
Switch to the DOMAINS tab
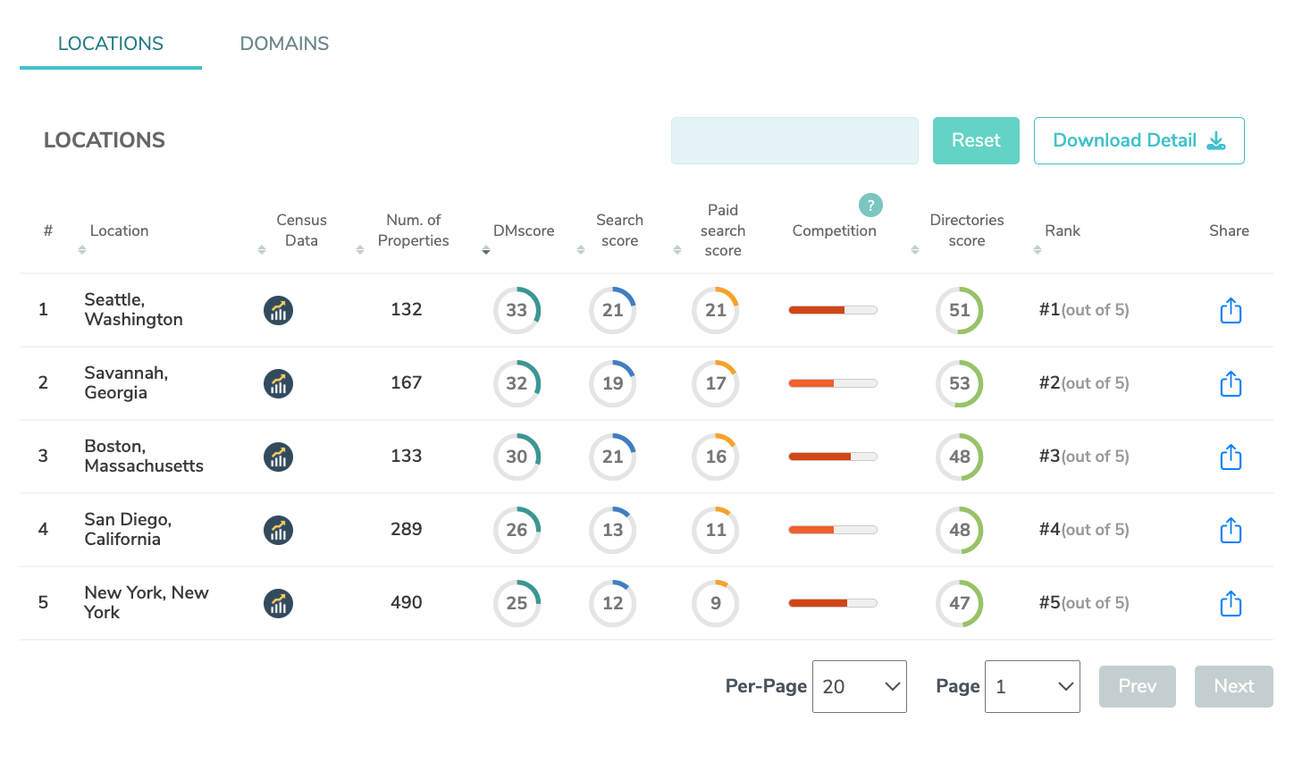point(284,44)
